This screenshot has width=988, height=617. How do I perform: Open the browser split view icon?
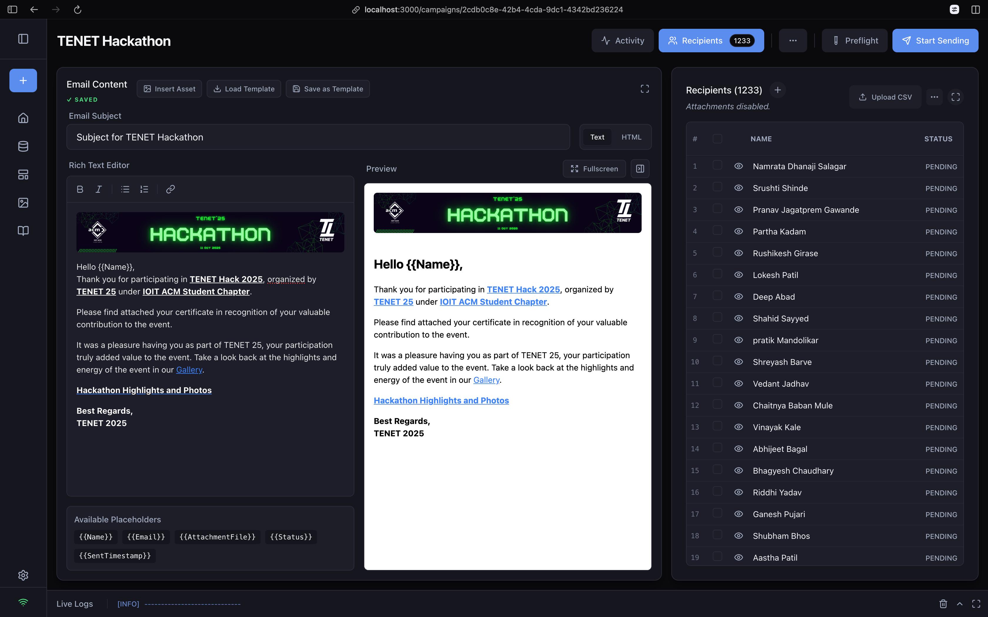(x=976, y=9)
